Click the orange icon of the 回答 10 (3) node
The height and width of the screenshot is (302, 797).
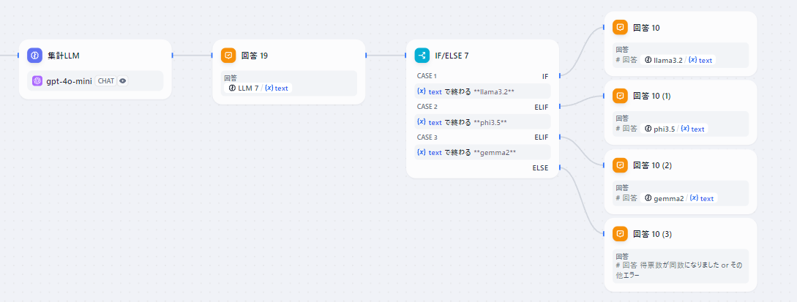[x=620, y=234]
